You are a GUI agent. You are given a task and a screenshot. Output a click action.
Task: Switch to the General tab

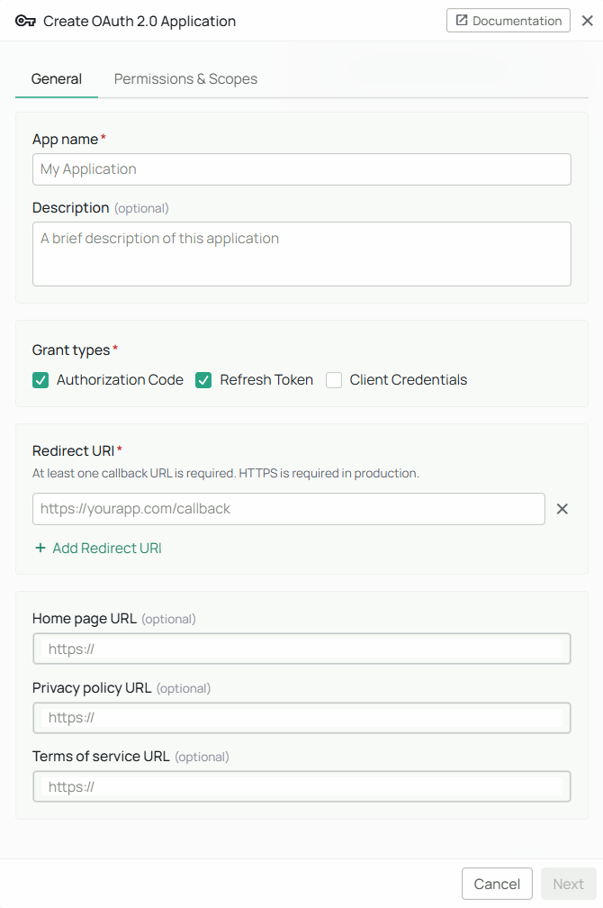click(x=56, y=78)
